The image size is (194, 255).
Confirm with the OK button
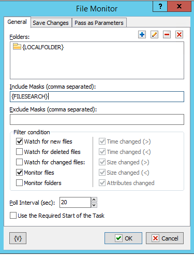[123, 238]
